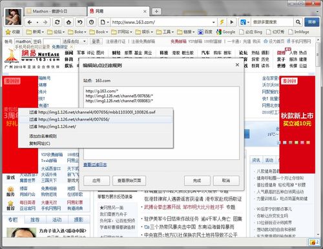This screenshot has width=323, height=249.
Task: Expand the 论坛 bookmarks folder
Action: click(x=56, y=32)
